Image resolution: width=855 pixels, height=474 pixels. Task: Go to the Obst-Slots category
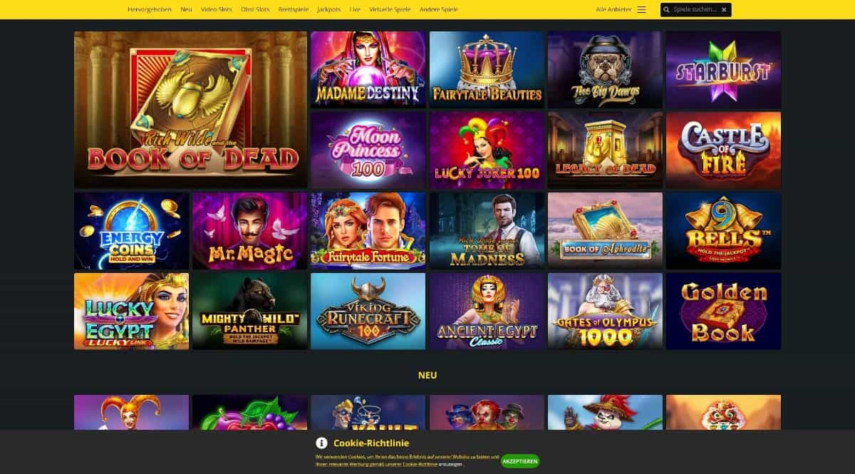pos(255,9)
